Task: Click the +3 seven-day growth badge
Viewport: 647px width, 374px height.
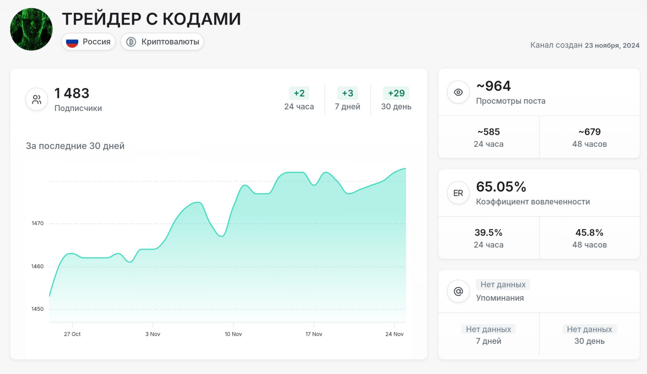Action: point(348,93)
